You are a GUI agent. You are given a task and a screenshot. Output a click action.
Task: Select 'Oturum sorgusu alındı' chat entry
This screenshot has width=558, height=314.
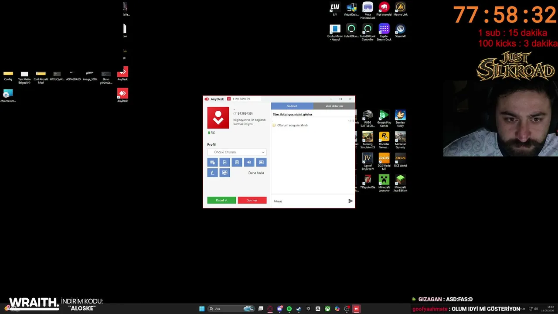tap(293, 125)
